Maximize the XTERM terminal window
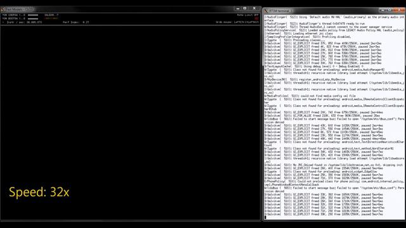The image size is (406, 228). [389, 10]
